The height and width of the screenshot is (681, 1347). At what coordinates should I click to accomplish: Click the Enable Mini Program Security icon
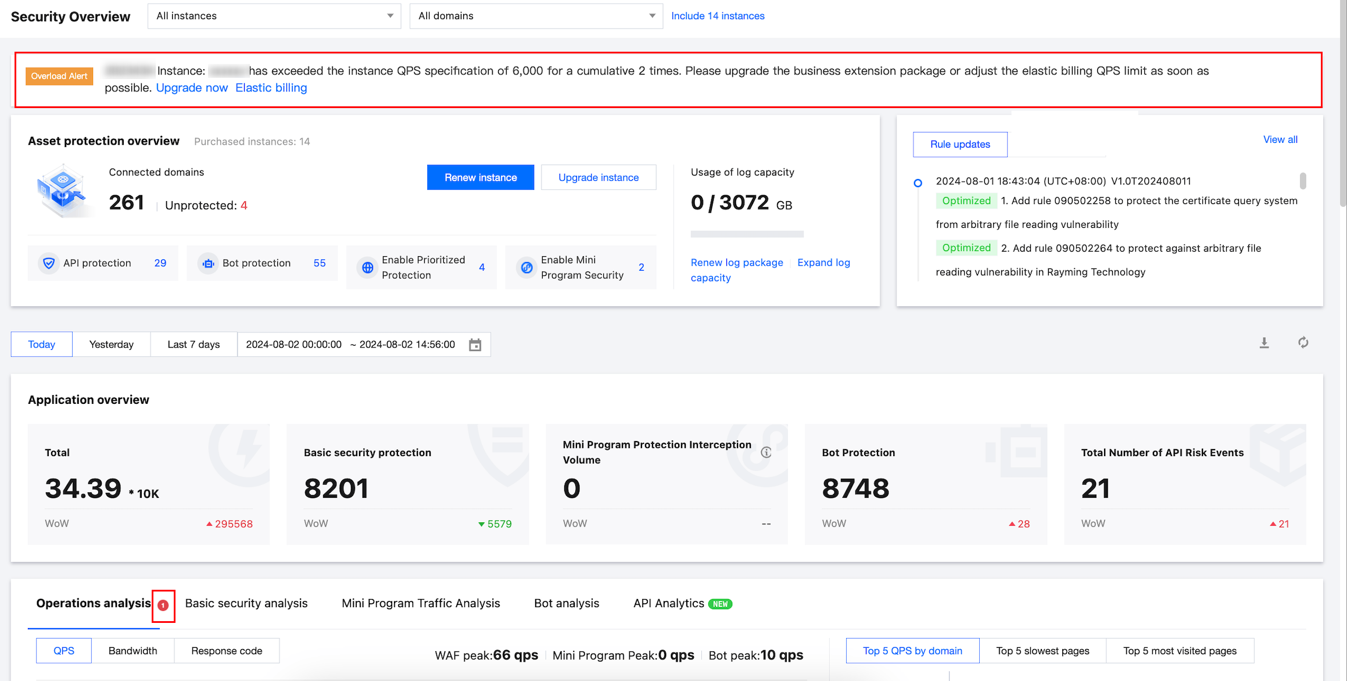526,267
